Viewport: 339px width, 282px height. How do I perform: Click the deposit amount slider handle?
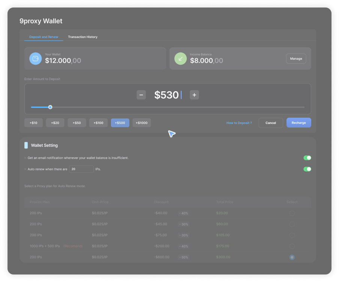(50, 107)
